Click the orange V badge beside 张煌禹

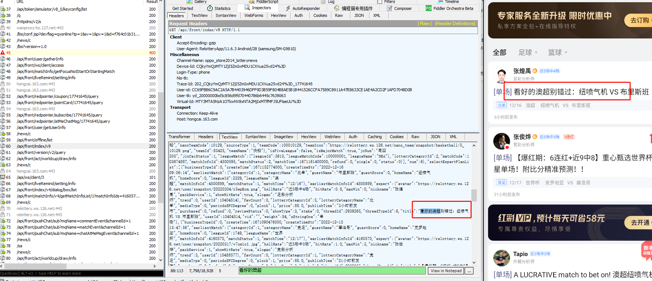535,71
